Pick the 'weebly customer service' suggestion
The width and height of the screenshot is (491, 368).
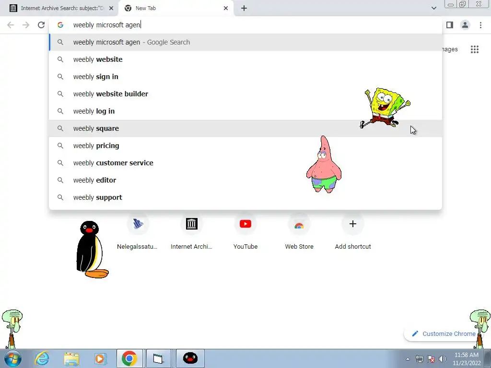pyautogui.click(x=245, y=163)
